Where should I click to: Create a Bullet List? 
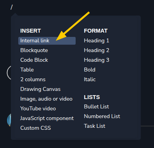96,107
